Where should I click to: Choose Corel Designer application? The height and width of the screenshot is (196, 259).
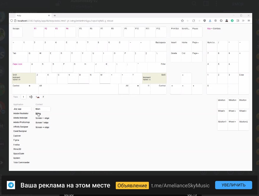[20, 131]
